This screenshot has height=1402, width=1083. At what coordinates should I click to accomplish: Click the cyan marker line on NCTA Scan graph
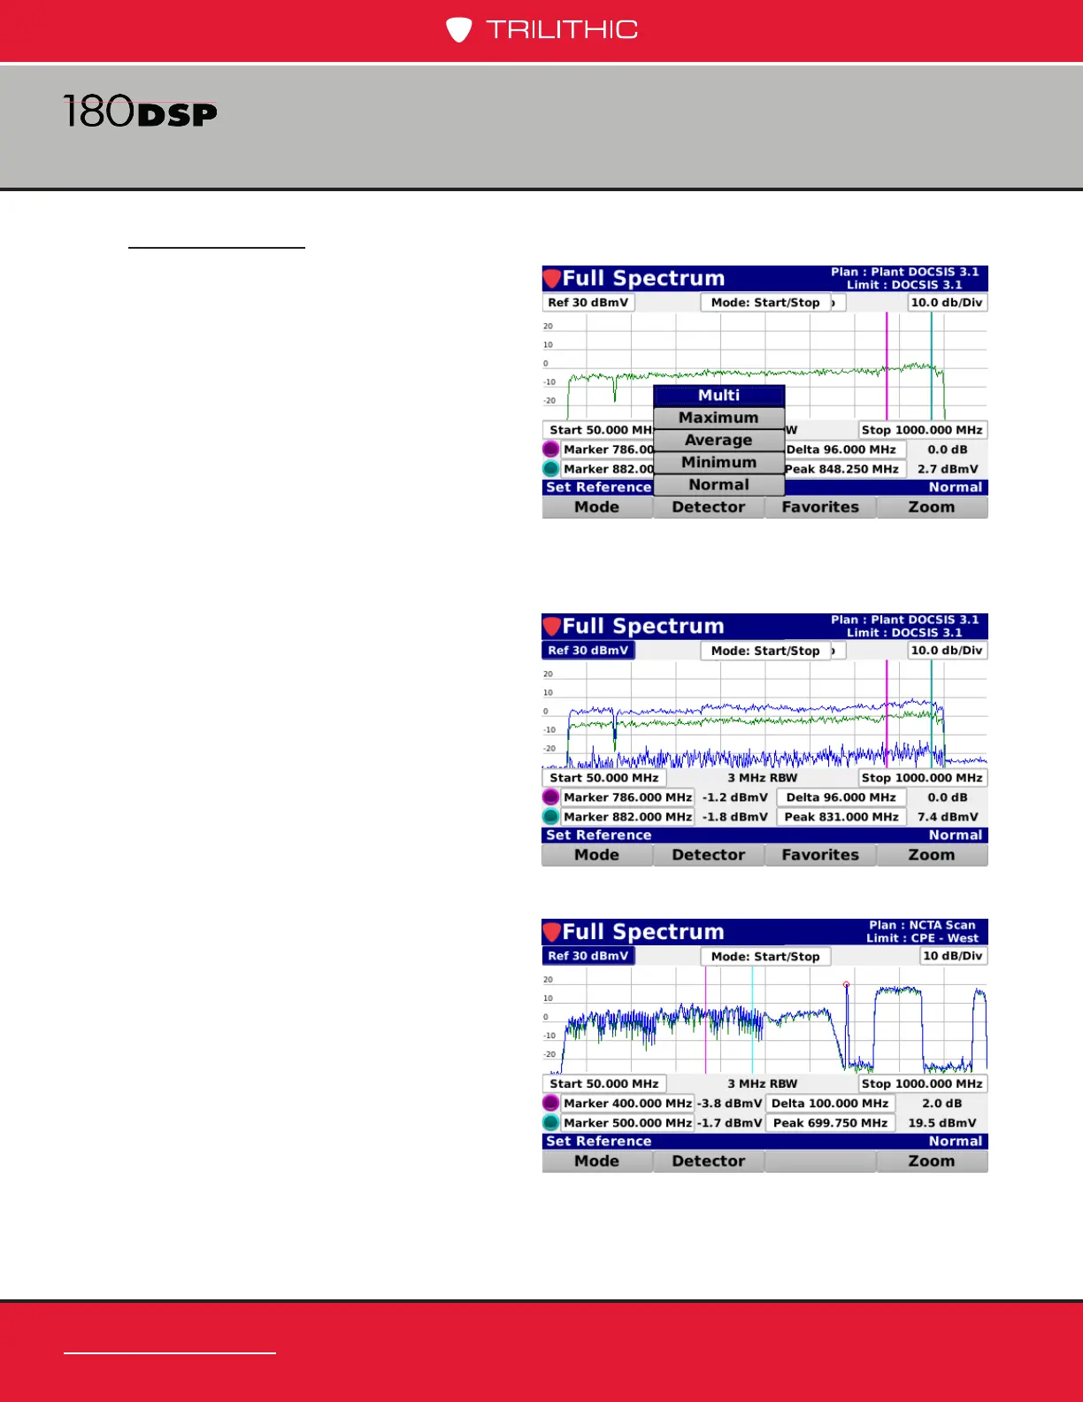click(752, 1020)
